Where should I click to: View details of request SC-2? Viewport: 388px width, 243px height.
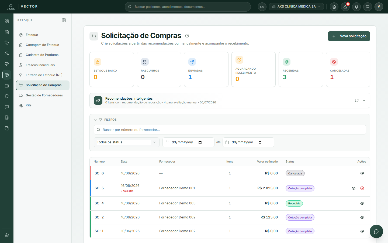pyautogui.click(x=362, y=217)
